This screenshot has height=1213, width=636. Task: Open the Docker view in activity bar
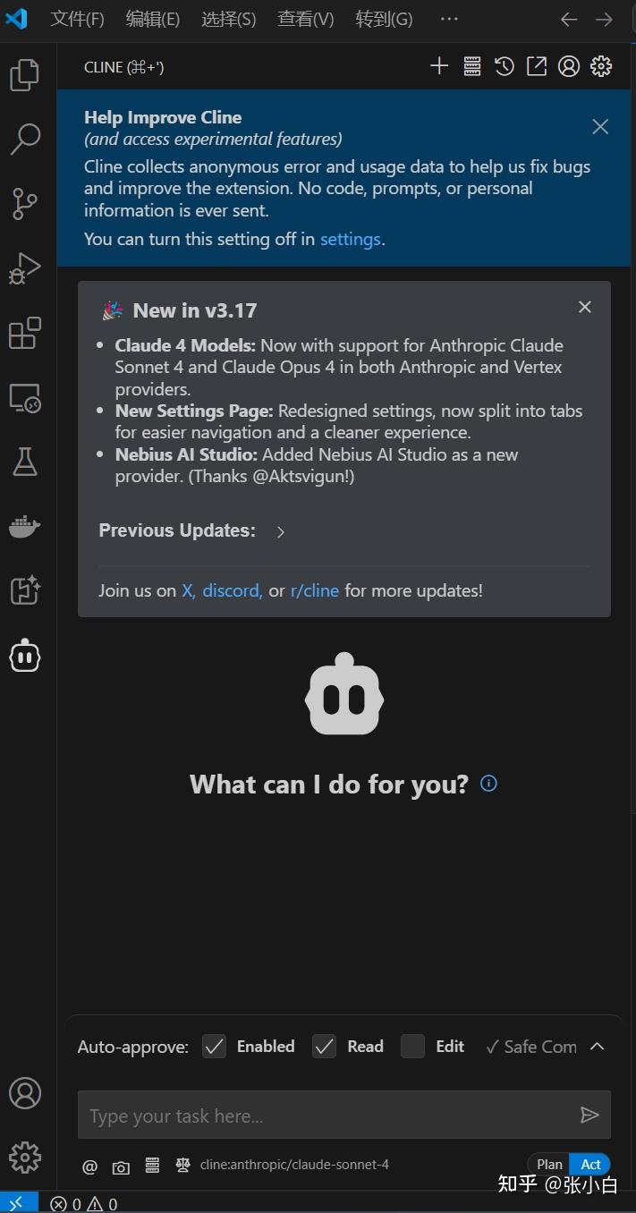(x=25, y=528)
